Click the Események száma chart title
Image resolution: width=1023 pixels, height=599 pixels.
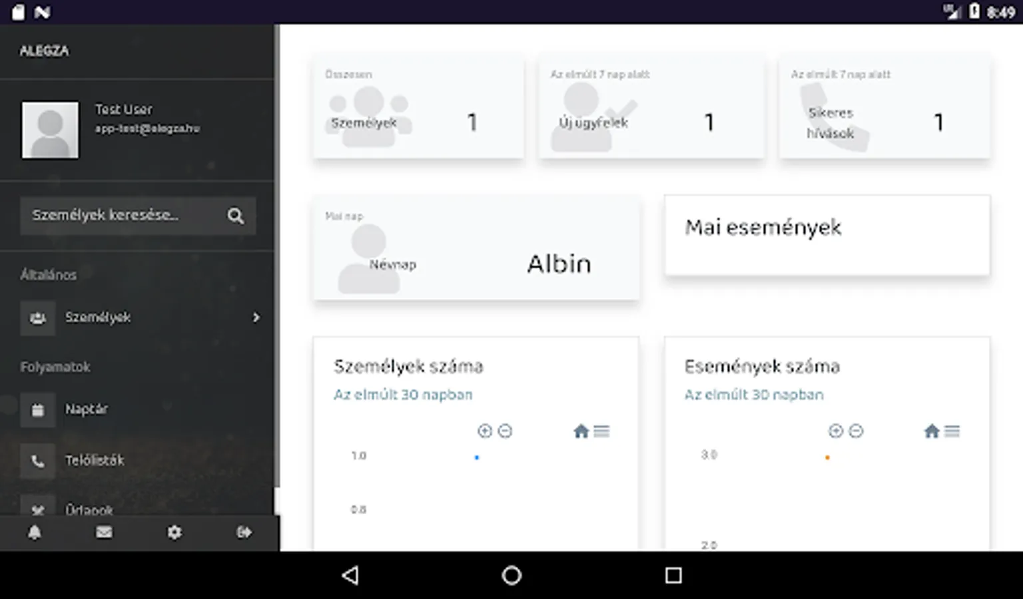762,367
